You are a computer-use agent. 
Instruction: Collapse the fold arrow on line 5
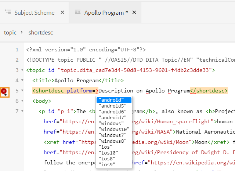click(22, 90)
